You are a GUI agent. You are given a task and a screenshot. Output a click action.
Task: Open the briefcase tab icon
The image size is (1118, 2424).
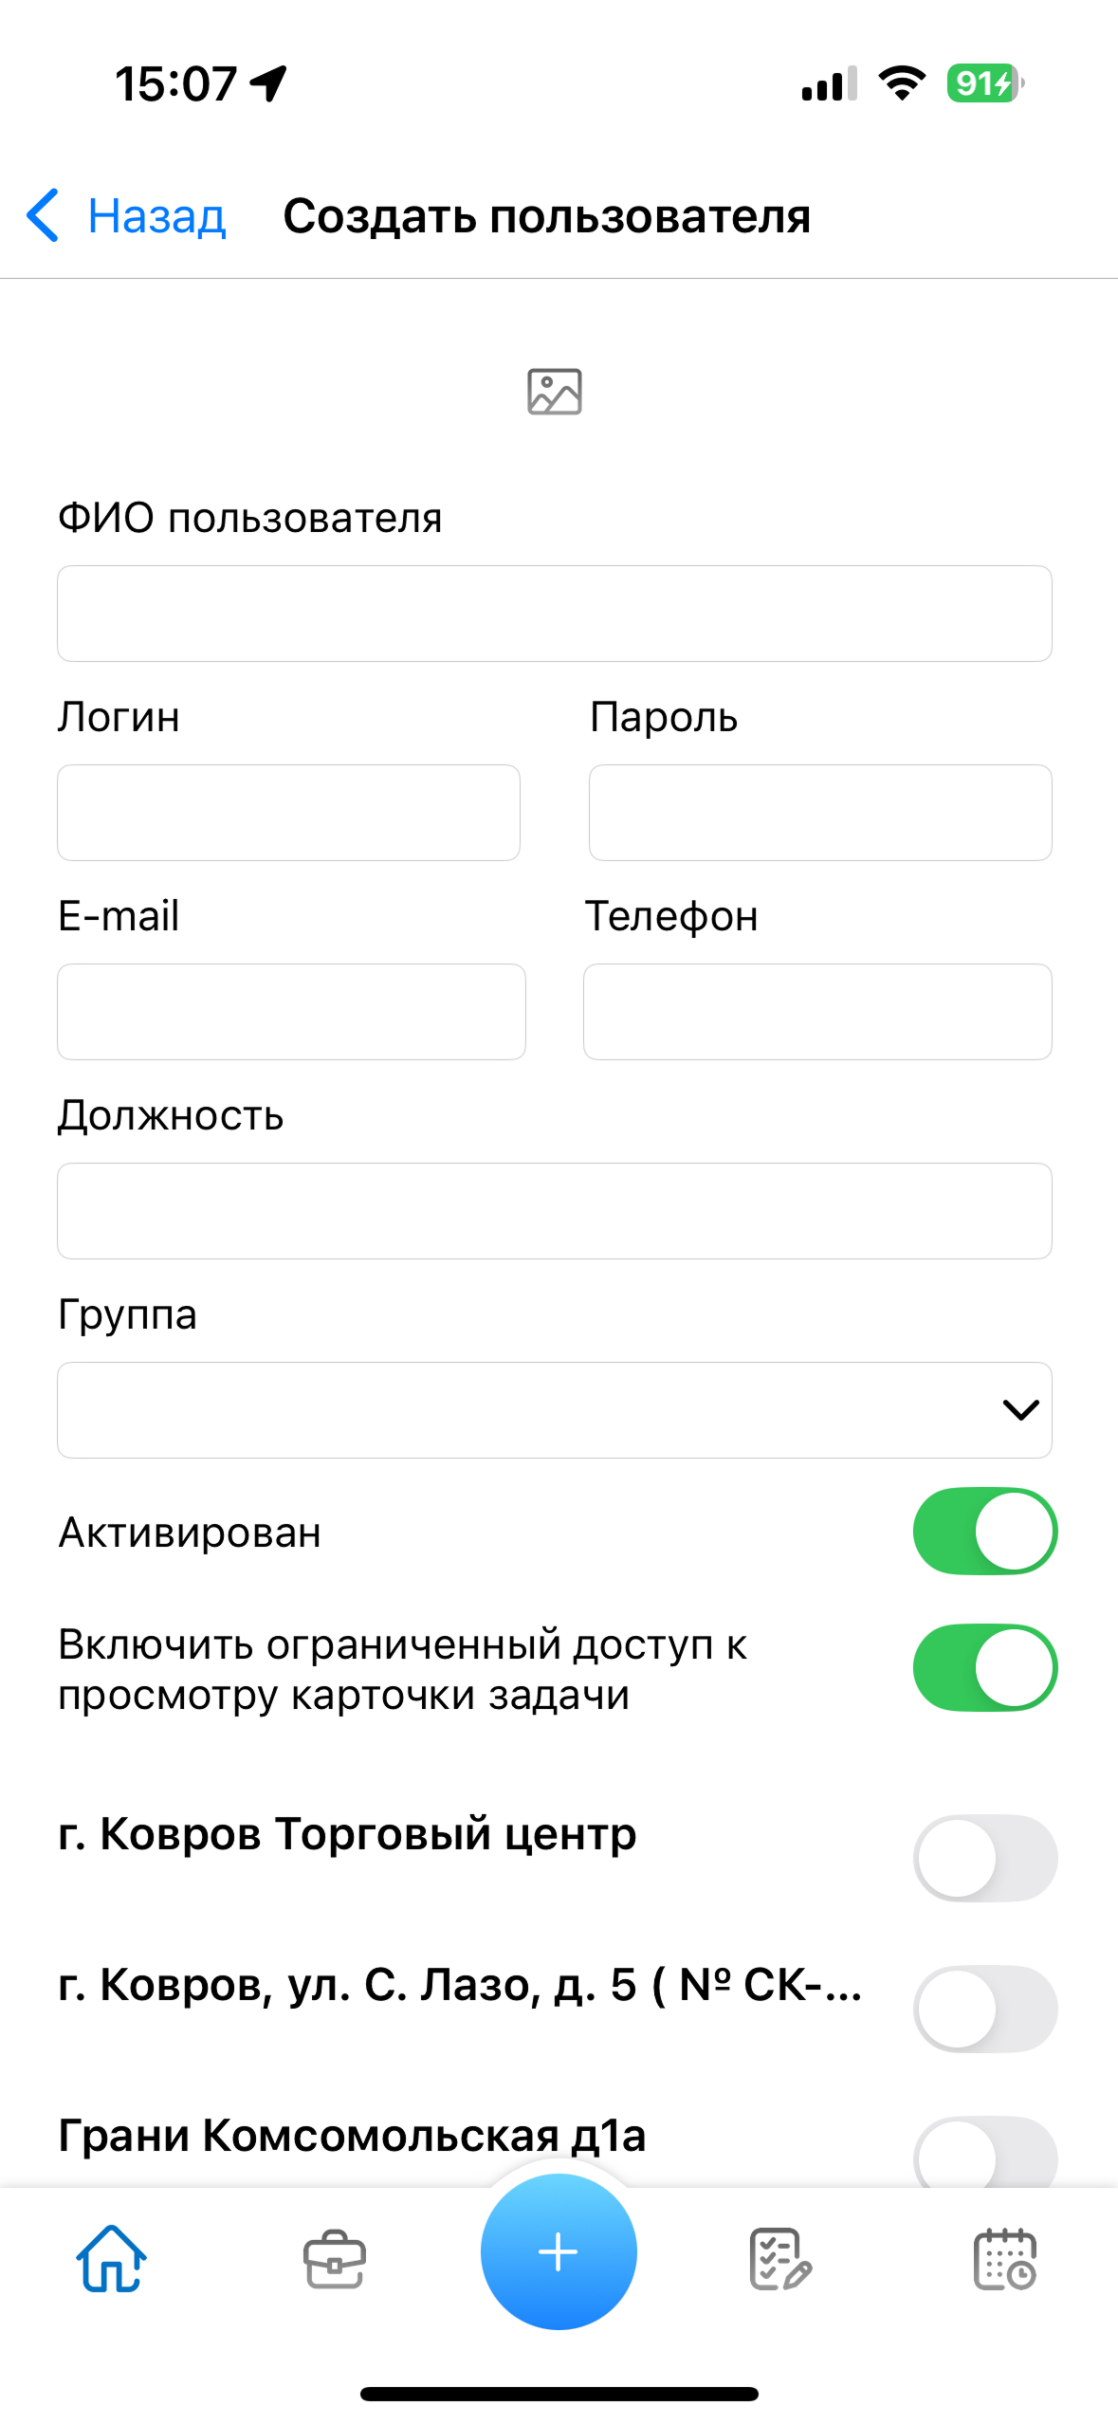click(335, 2260)
